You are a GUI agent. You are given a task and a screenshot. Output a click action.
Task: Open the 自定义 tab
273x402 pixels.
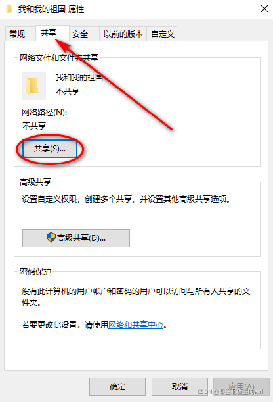coord(162,34)
